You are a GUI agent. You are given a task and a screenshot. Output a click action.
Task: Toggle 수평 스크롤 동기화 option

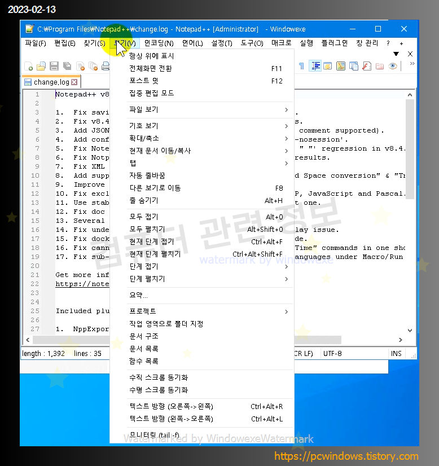point(202,390)
